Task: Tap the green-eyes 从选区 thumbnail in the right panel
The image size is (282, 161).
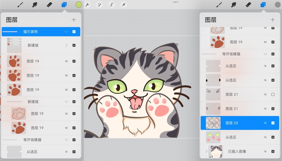Action: (213, 137)
